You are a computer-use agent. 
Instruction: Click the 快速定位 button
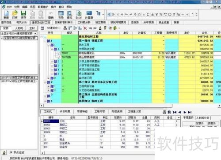54,28
